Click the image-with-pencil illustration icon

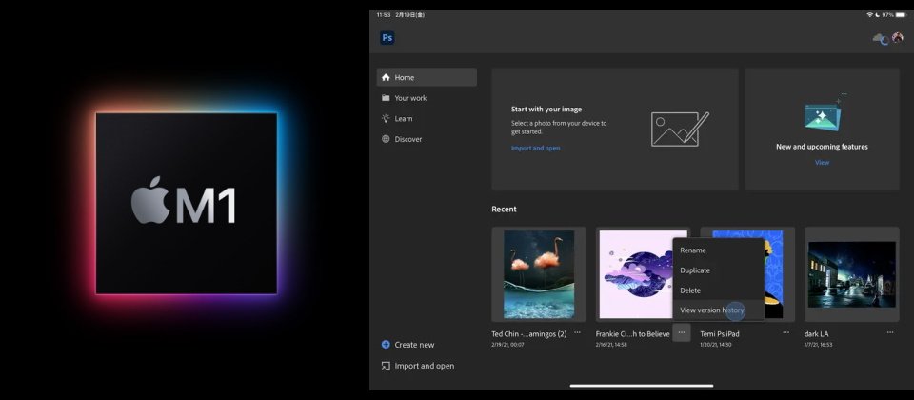point(680,129)
